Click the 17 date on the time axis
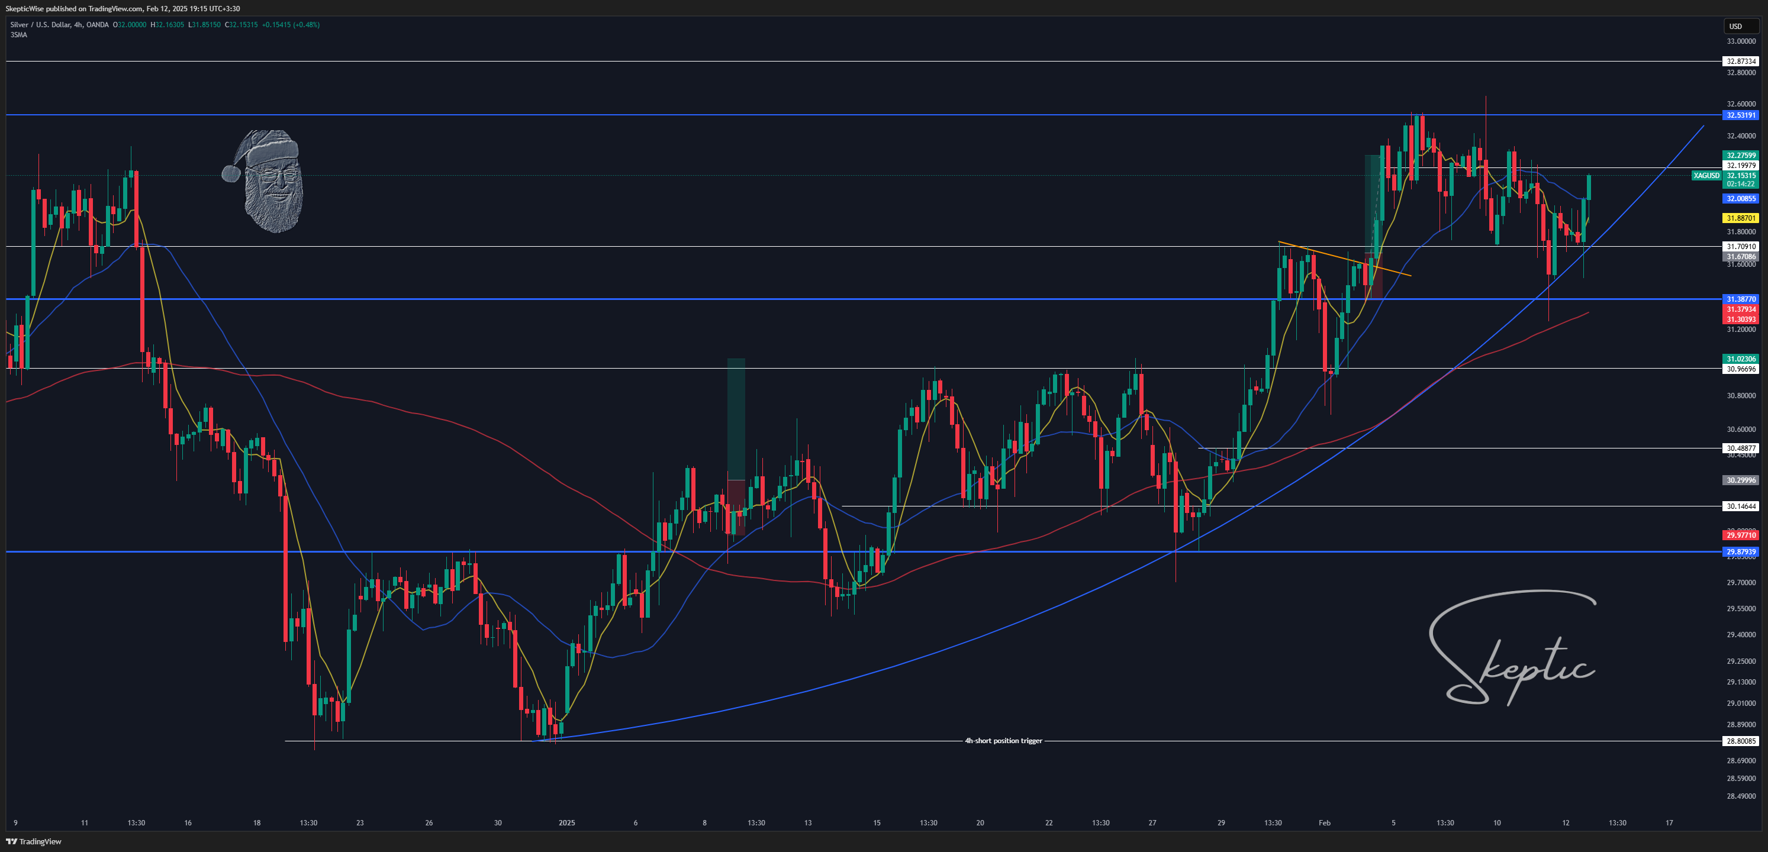This screenshot has width=1768, height=852. click(x=1669, y=822)
